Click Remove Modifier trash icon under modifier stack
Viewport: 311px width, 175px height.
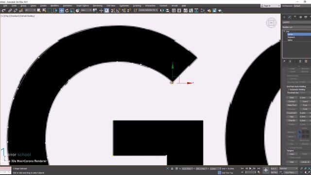300,61
